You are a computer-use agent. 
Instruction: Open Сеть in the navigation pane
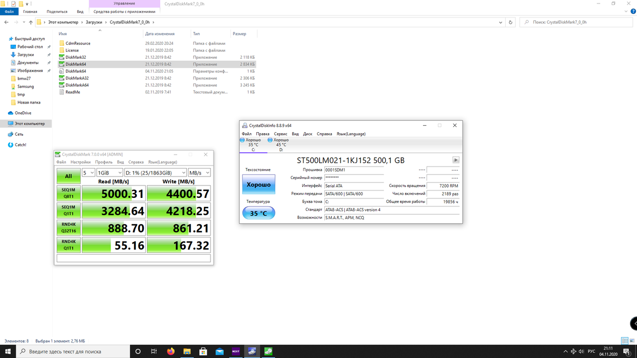tap(19, 134)
